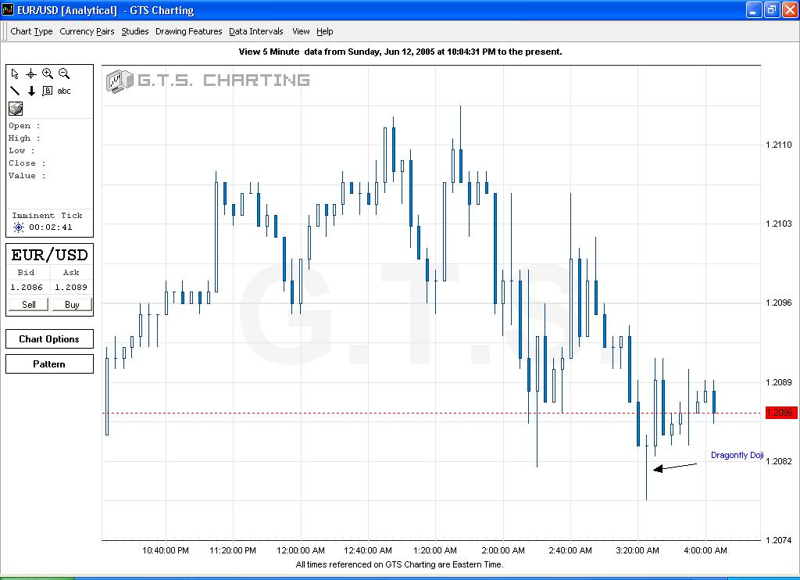This screenshot has height=580, width=800.
Task: Select the B callout annotation tool
Action: (x=47, y=91)
